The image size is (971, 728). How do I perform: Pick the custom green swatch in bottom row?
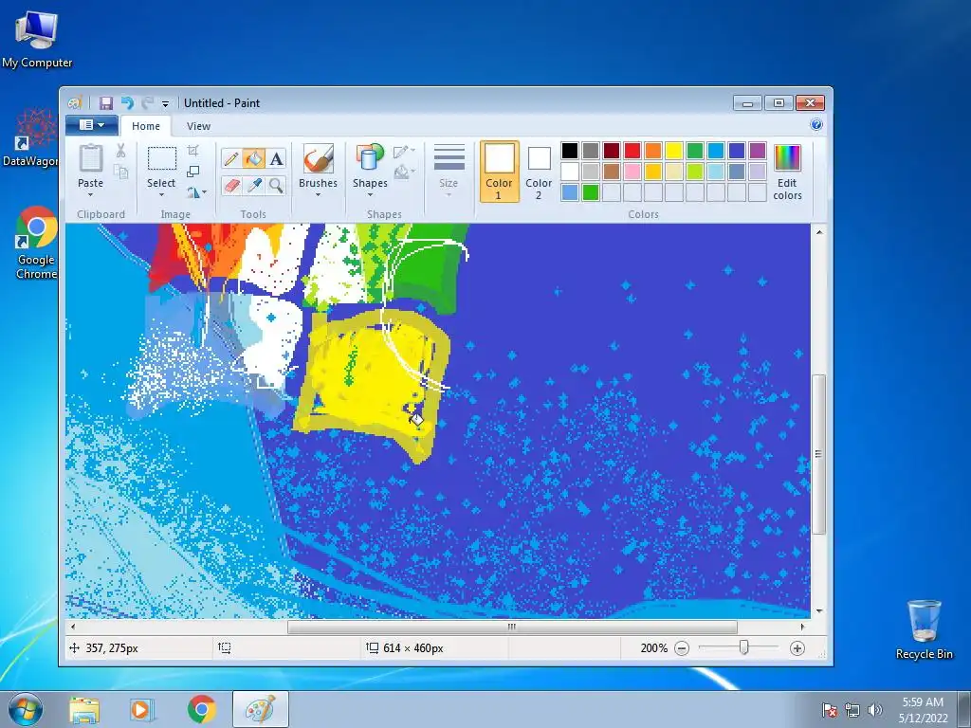coord(591,192)
